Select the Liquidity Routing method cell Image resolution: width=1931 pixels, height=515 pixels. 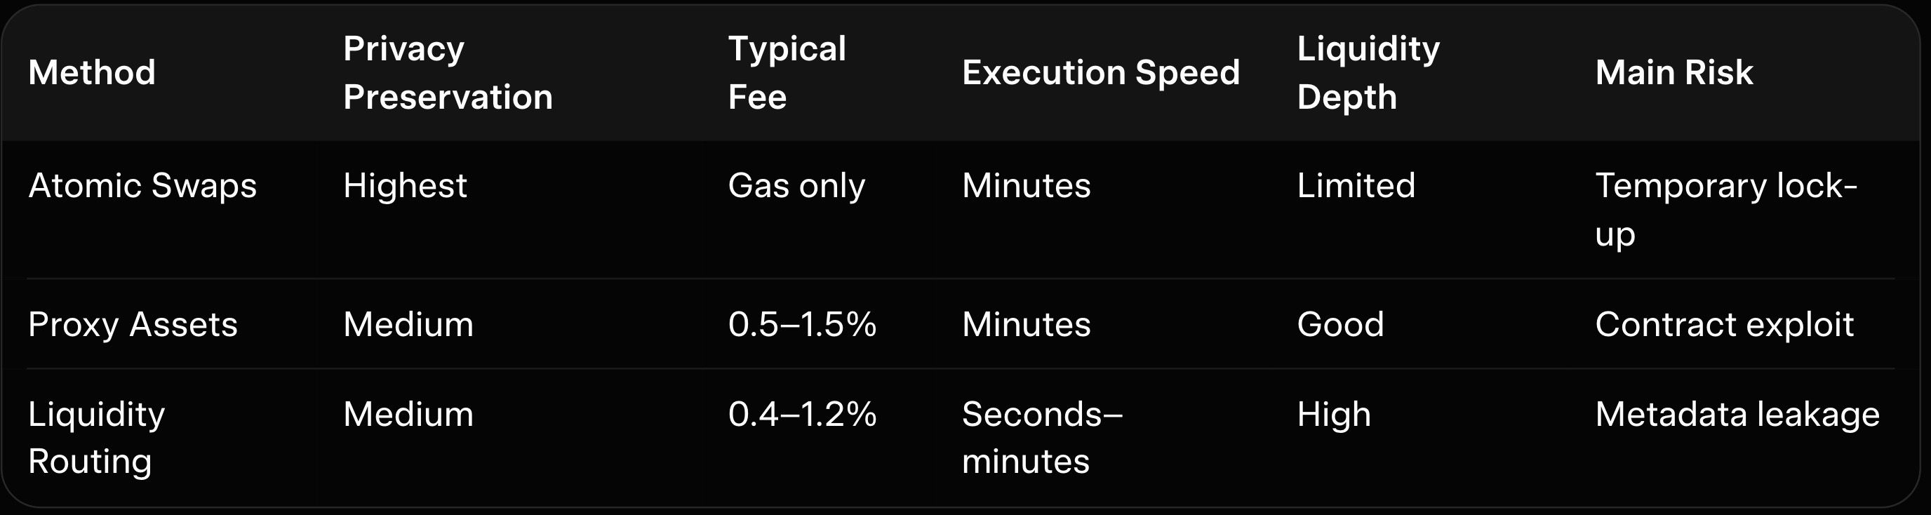(x=96, y=437)
